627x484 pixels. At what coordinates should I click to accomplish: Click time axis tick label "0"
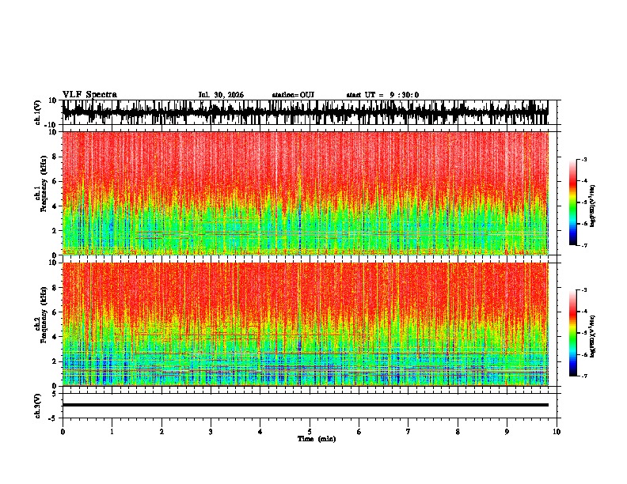click(x=63, y=432)
